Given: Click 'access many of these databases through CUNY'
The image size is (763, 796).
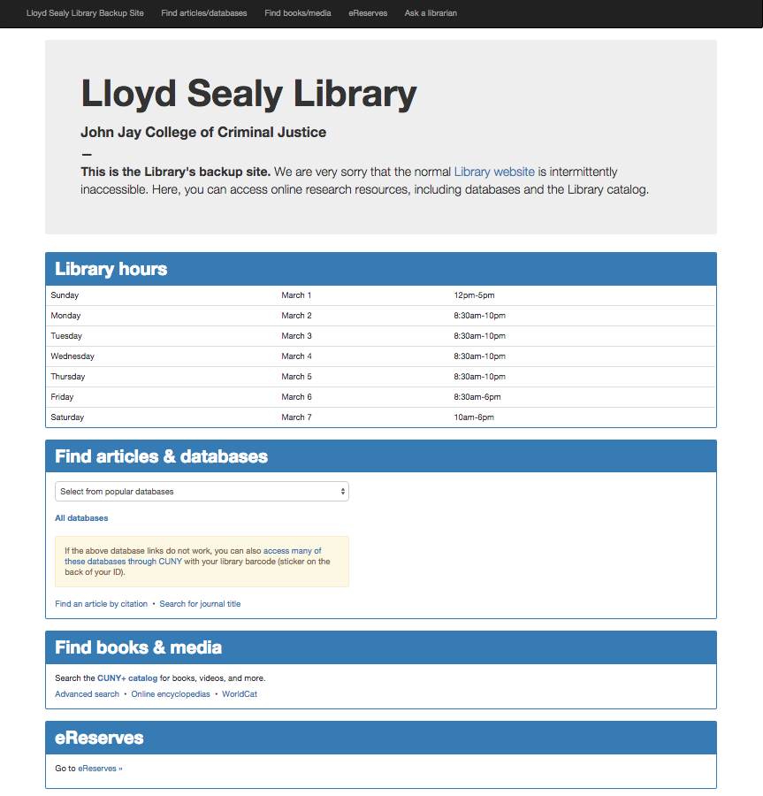Looking at the screenshot, I should [x=193, y=556].
